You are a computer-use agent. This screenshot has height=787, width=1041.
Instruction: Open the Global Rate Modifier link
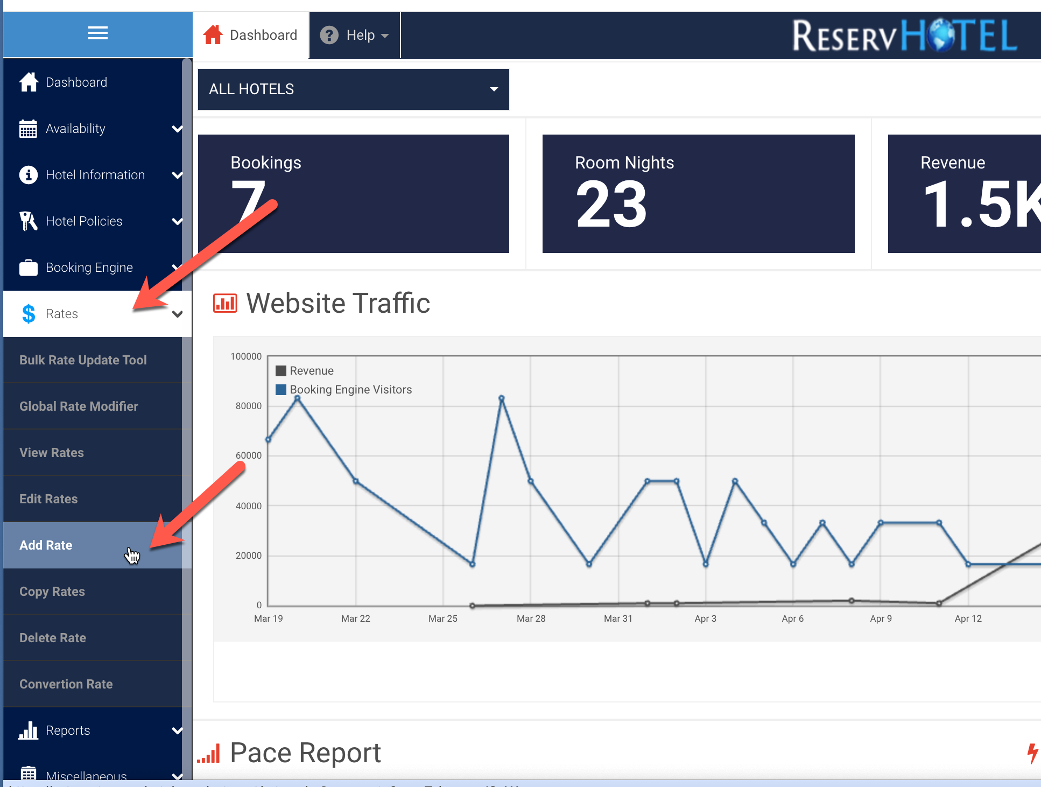79,406
